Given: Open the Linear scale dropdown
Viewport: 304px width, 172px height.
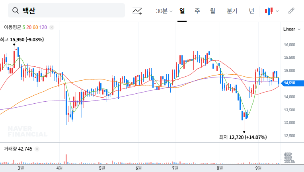Looking at the screenshot, I should coord(289,29).
